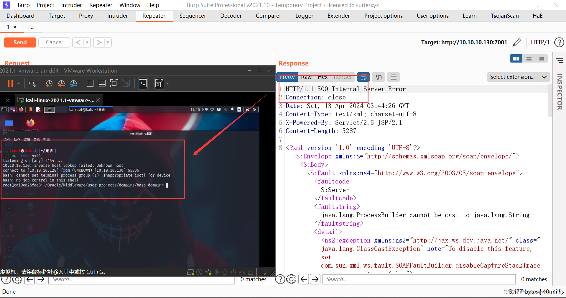Focus the request Search field
Image resolution: width=566 pixels, height=298 pixels.
point(142,279)
